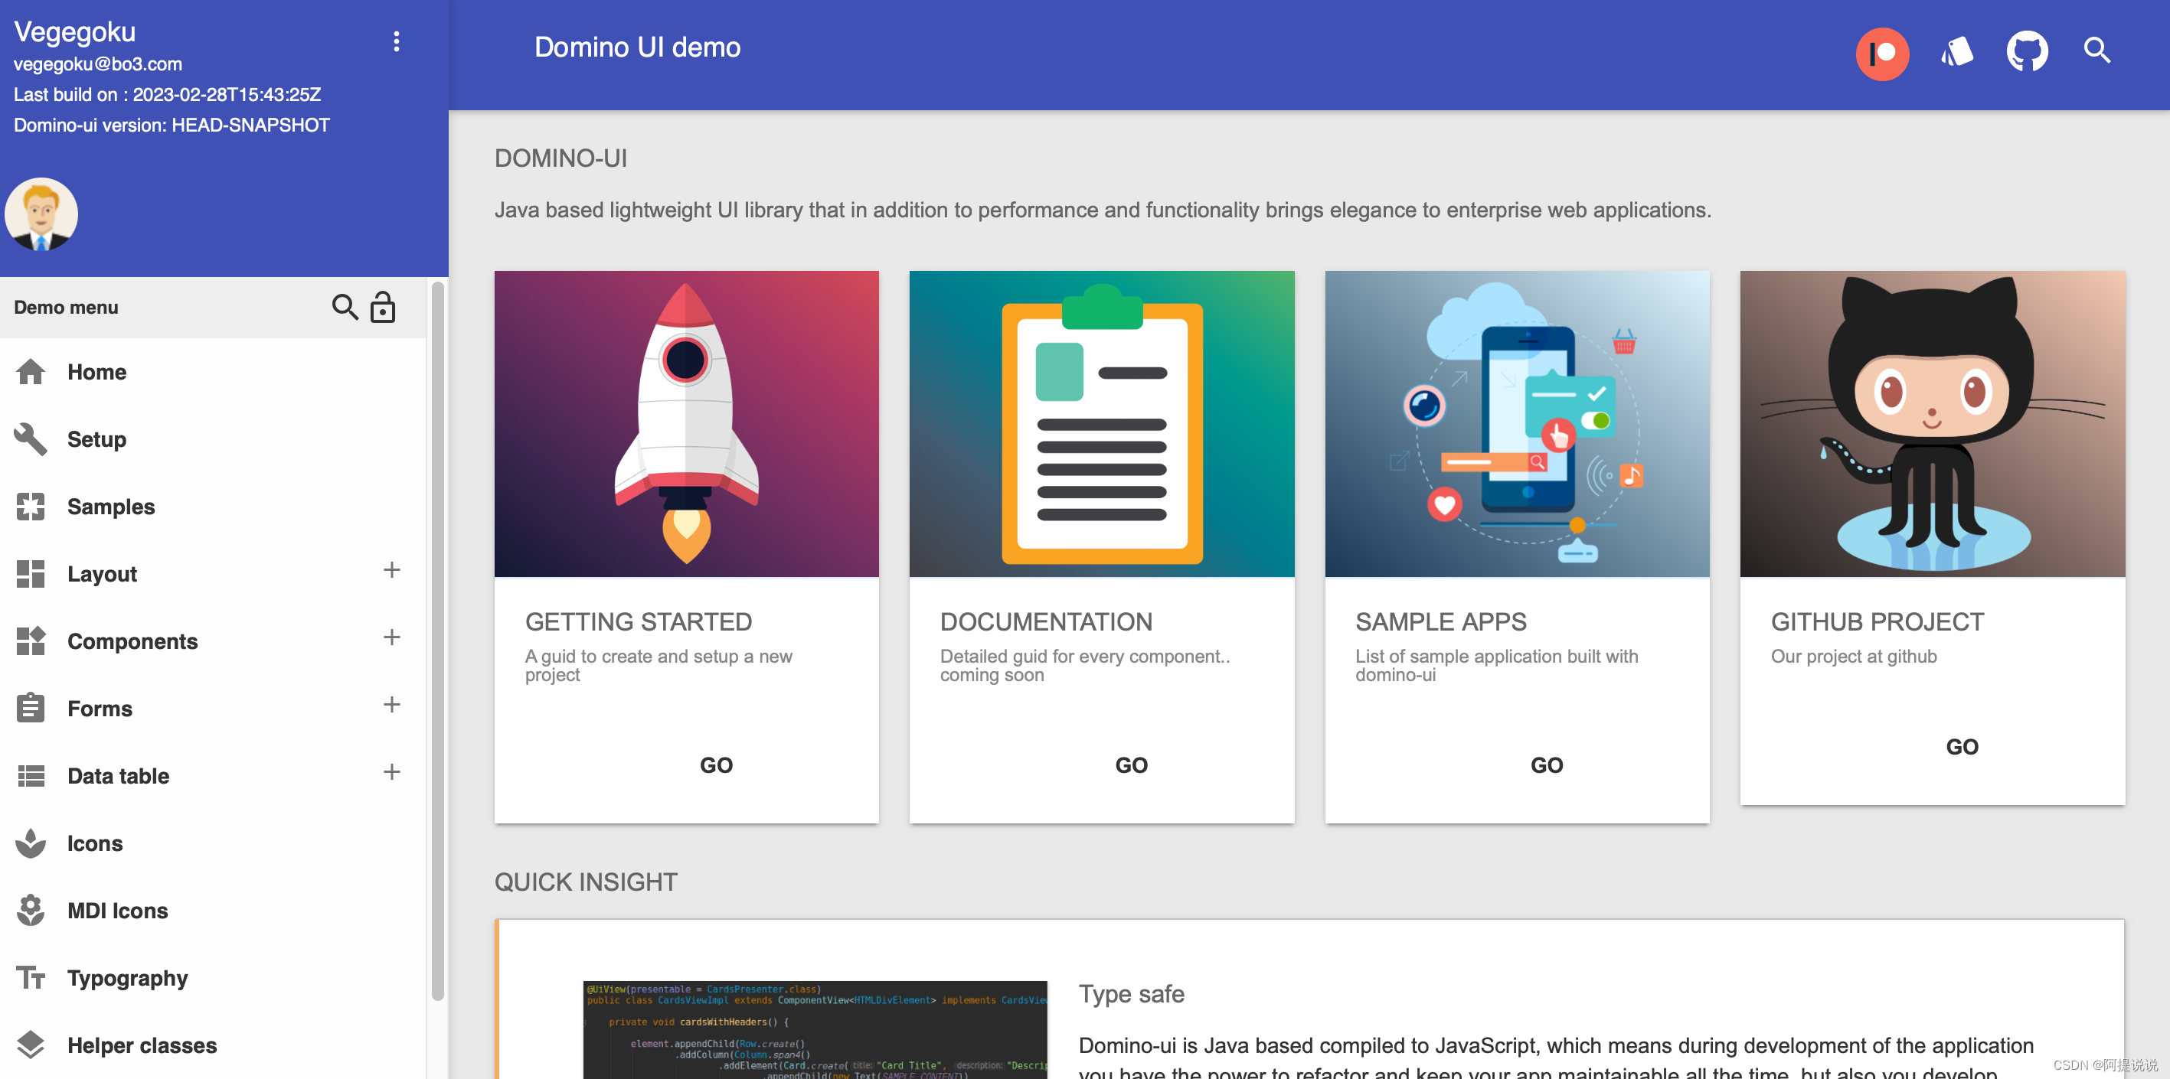Open the GitHub icon in top bar
The width and height of the screenshot is (2170, 1079).
(x=2026, y=51)
